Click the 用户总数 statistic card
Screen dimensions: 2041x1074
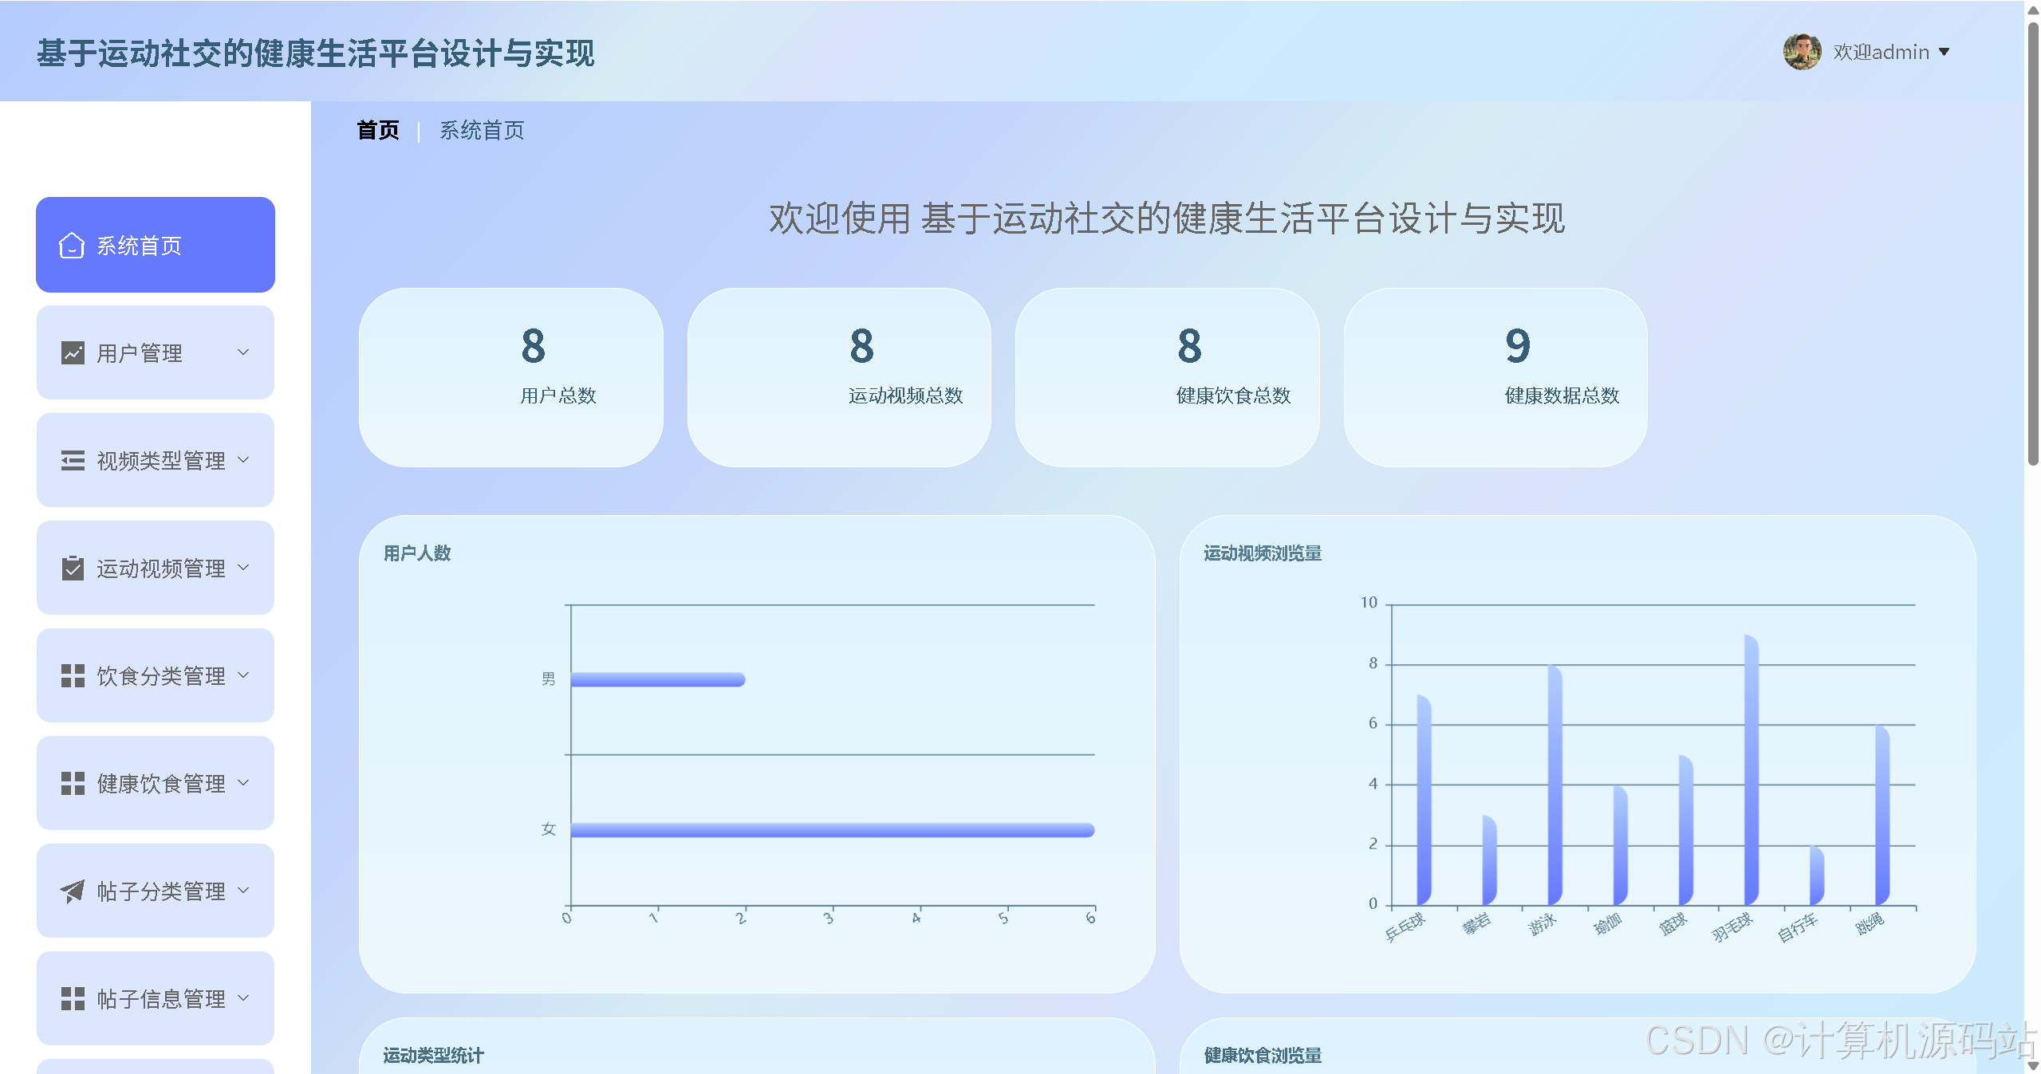[511, 377]
